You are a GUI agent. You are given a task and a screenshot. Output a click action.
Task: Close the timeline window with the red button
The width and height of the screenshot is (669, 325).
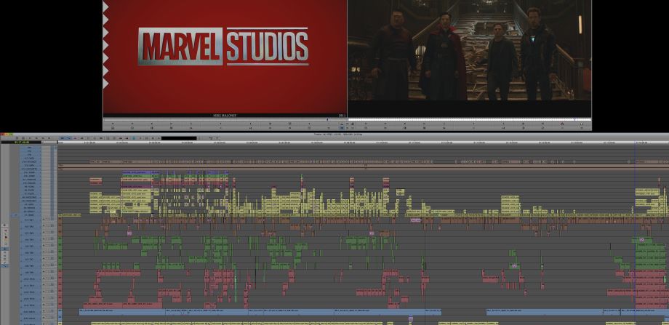point(3,135)
